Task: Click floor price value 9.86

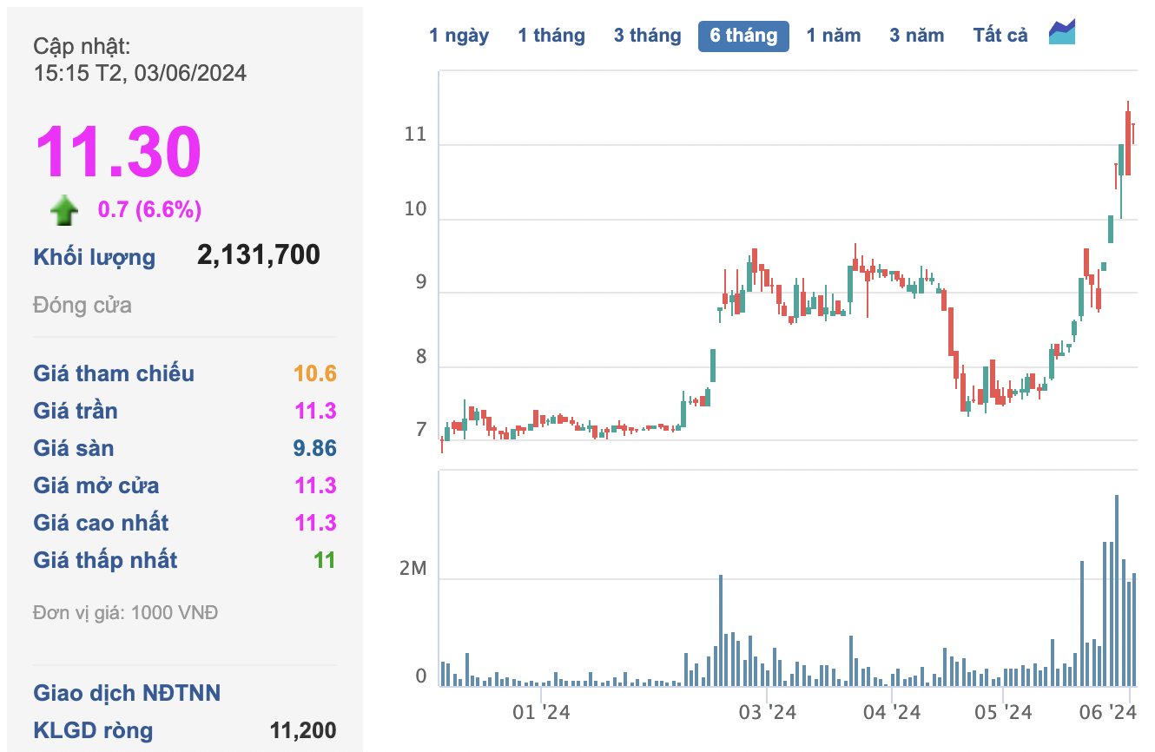Action: point(315,448)
